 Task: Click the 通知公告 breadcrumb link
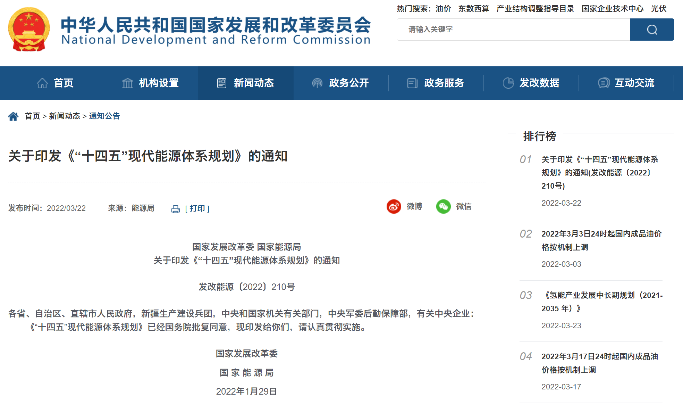point(104,116)
